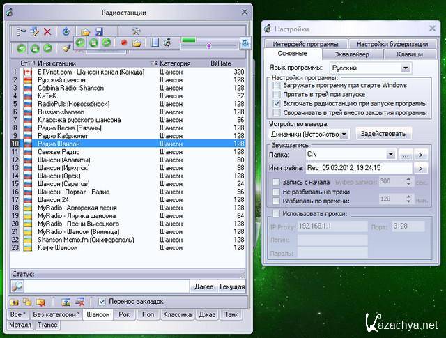Open the hammer-and-wrench settings tool icon
This screenshot has width=446, height=338.
point(136,31)
